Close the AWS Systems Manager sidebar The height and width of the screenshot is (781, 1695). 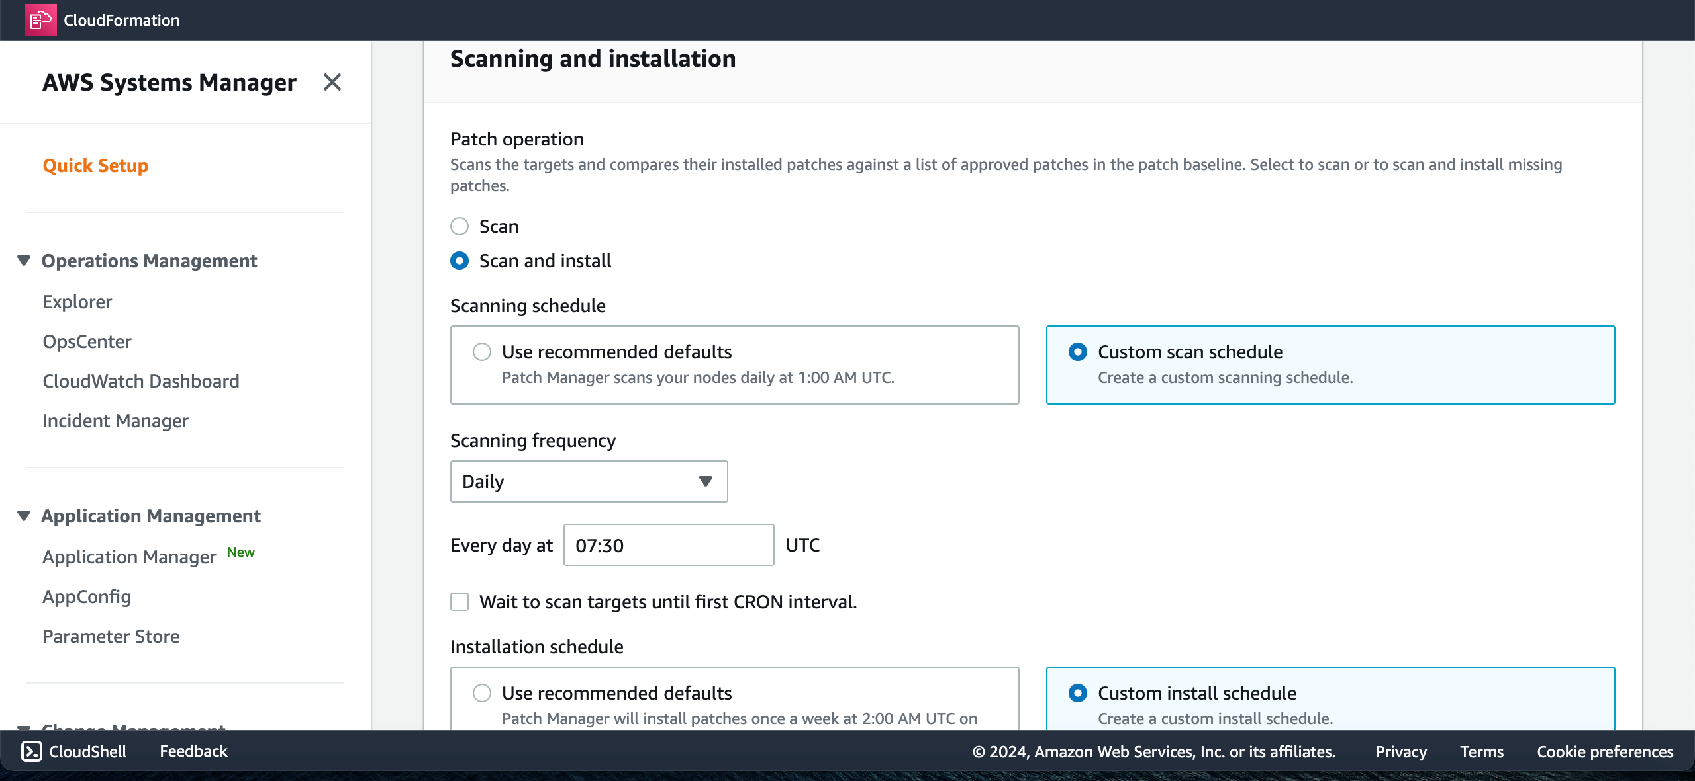pos(332,82)
